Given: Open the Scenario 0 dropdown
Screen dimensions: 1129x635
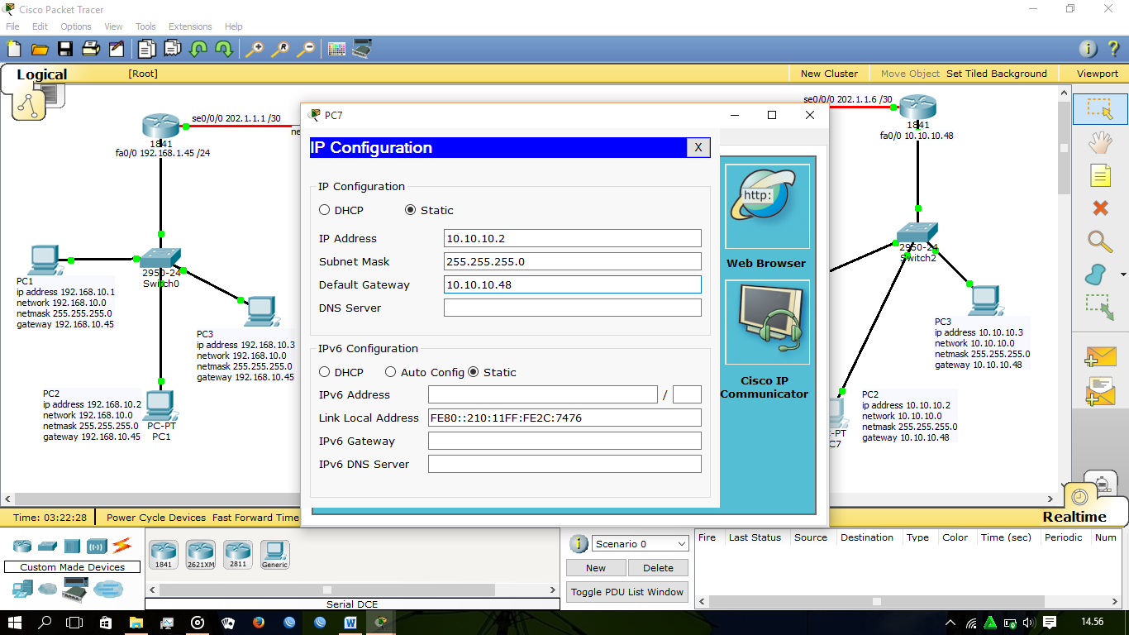Looking at the screenshot, I should [x=641, y=543].
